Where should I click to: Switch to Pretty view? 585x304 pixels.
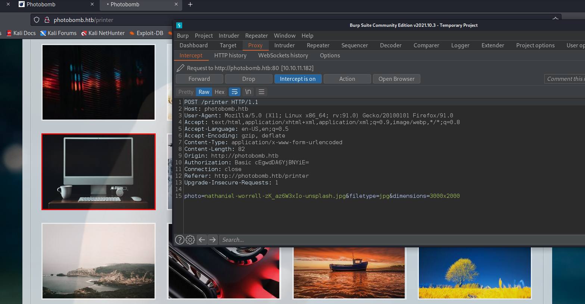coord(186,92)
